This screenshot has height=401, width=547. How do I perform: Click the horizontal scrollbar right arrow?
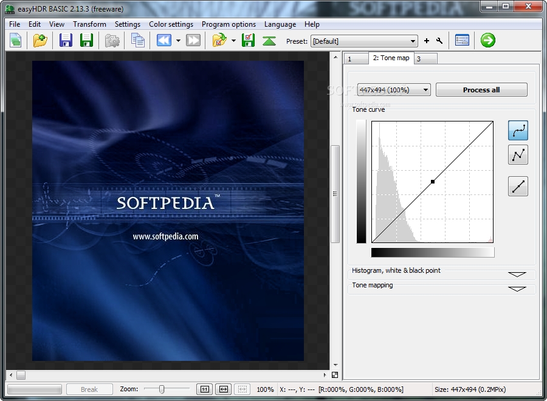click(x=325, y=375)
